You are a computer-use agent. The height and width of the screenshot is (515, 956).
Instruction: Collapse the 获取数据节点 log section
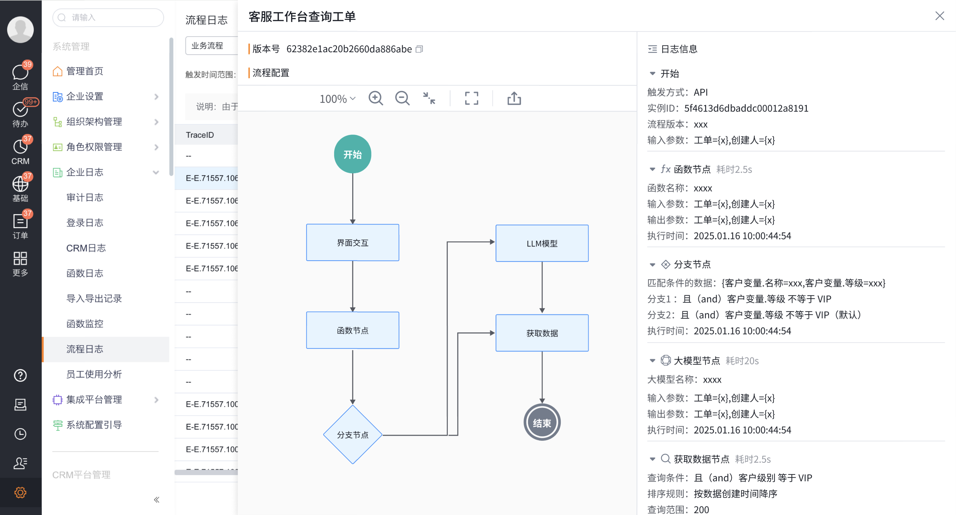pos(652,459)
